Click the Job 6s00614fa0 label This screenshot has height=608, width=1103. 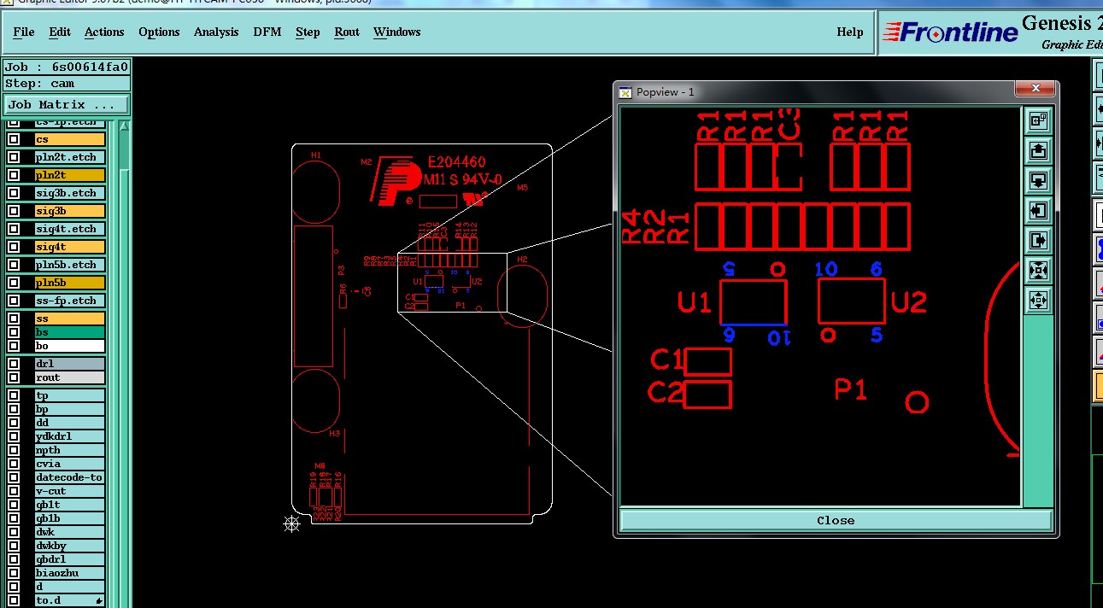[67, 67]
